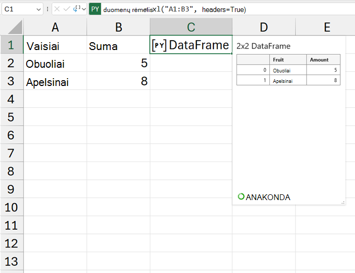Image resolution: width=355 pixels, height=273 pixels.
Task: Select row 1 header
Action: tap(12, 45)
